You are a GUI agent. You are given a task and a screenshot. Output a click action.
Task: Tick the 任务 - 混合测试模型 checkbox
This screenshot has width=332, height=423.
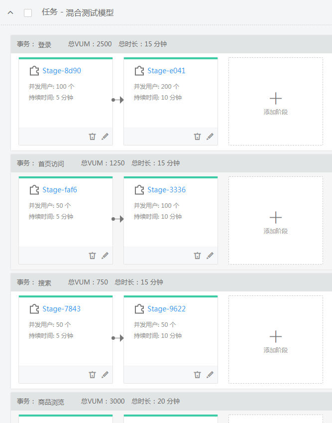28,13
